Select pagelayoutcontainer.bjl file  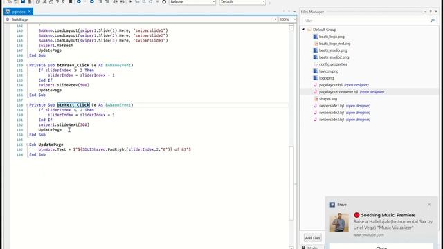[x=338, y=92]
